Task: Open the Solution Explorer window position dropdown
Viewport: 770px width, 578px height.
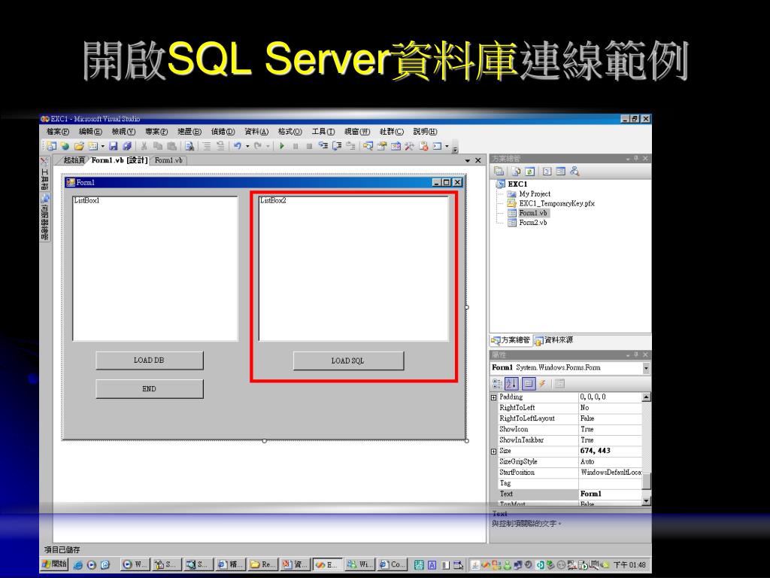Action: (628, 159)
